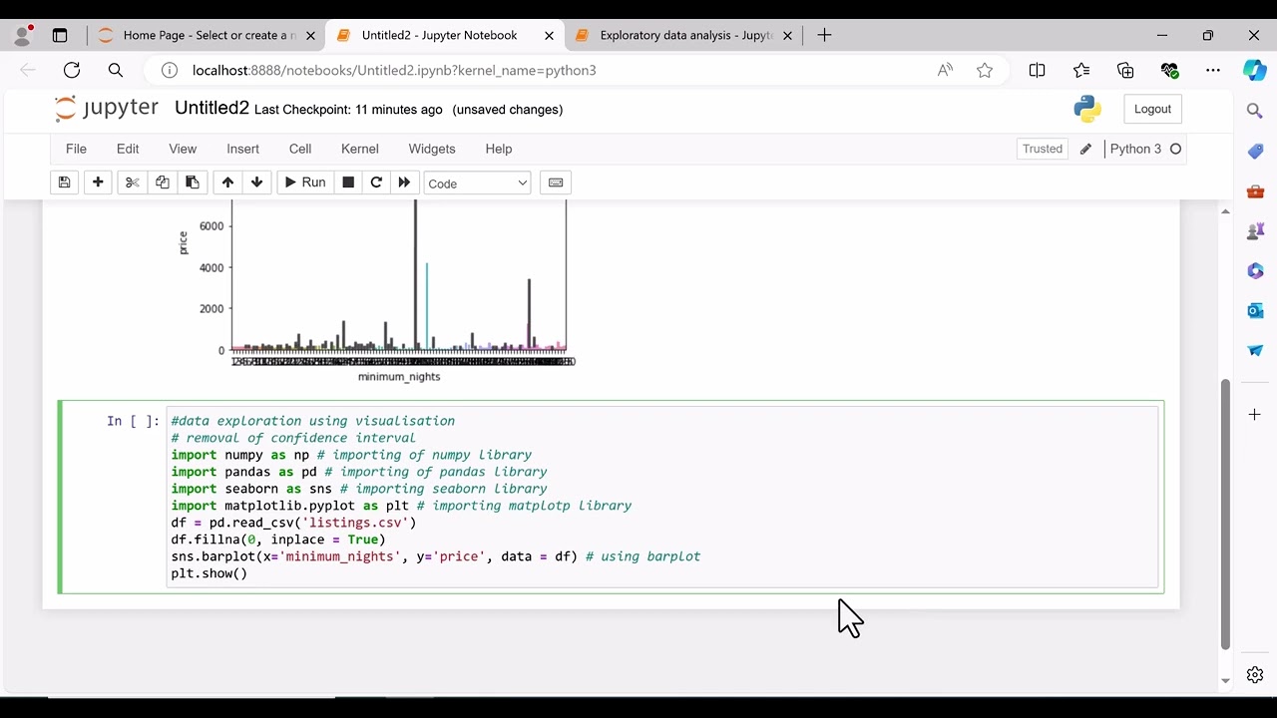Click the Logout button
The image size is (1277, 718).
(x=1152, y=109)
